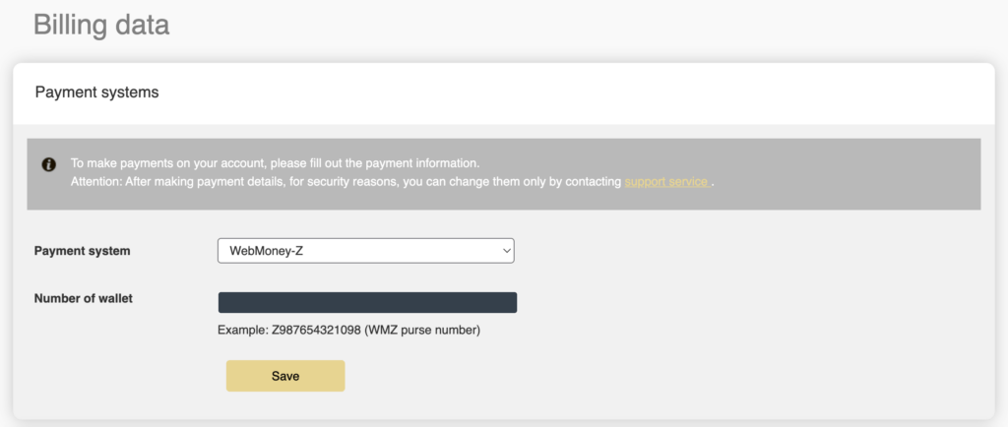Select the Payment systems panel title
The image size is (1008, 427).
pos(96,92)
